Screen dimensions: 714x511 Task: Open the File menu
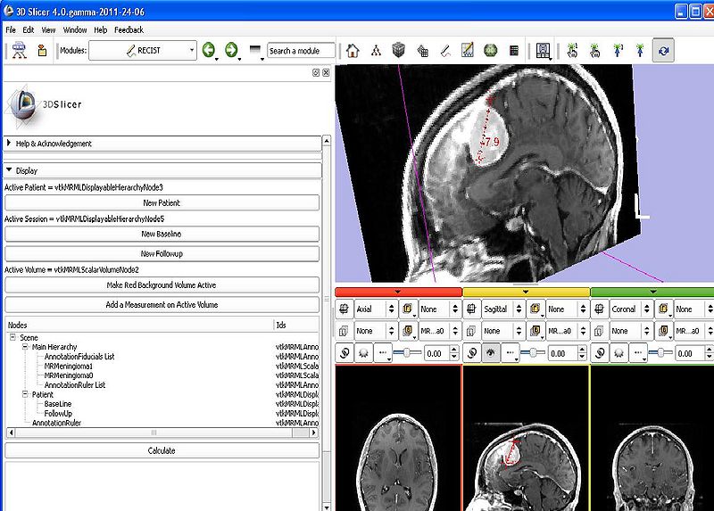pos(11,30)
